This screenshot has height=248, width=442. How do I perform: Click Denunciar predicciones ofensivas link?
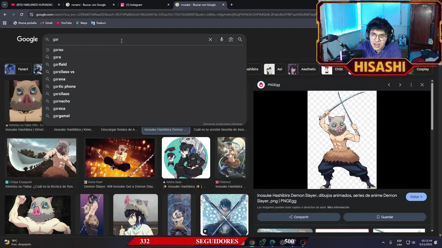click(223, 124)
